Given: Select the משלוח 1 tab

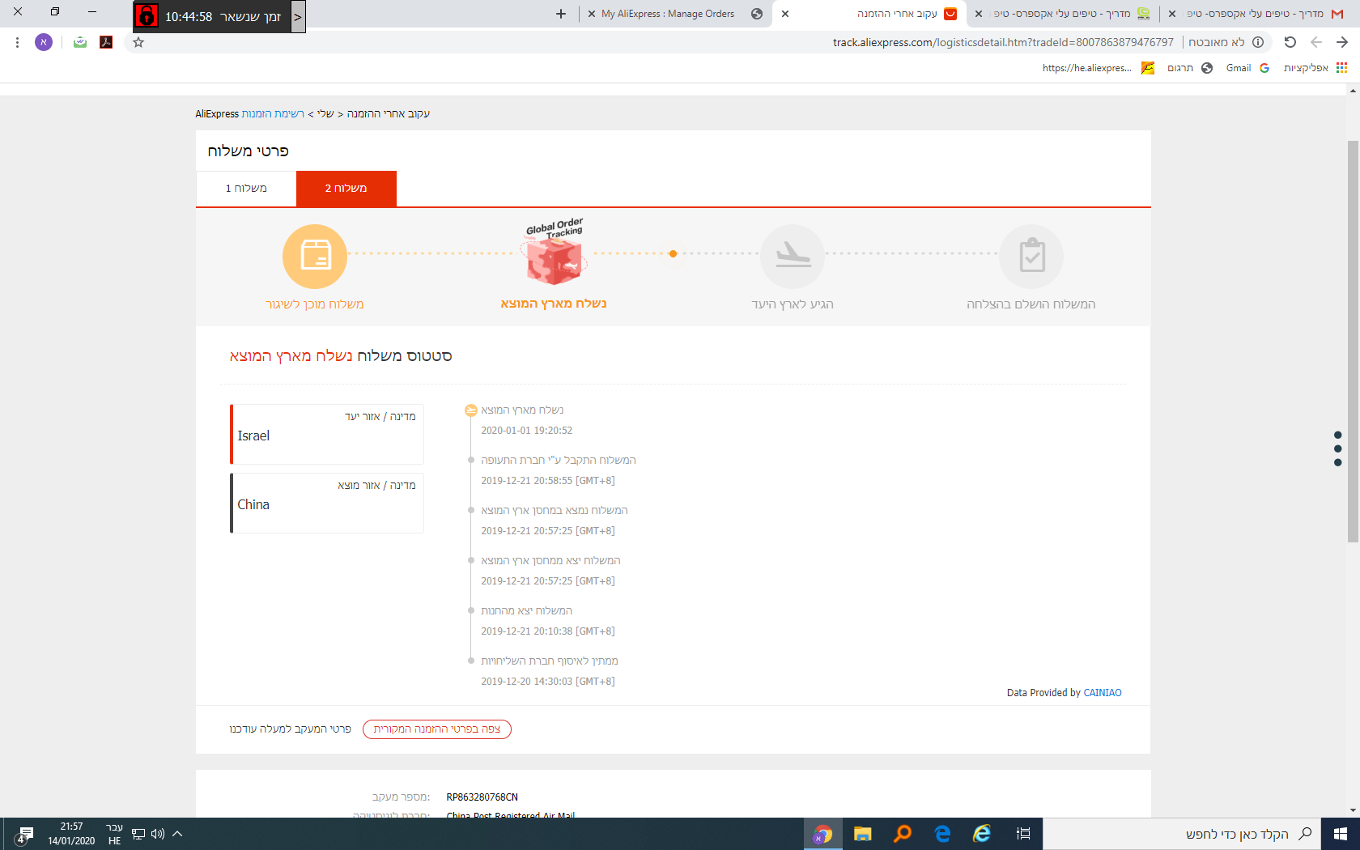Looking at the screenshot, I should point(246,189).
